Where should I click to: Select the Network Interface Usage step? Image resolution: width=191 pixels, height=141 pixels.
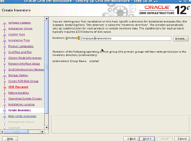pyautogui.click(x=24, y=64)
